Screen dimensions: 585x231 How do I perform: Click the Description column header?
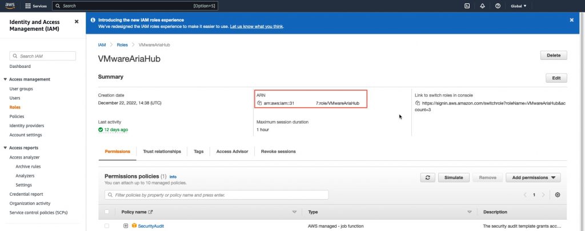pyautogui.click(x=495, y=212)
